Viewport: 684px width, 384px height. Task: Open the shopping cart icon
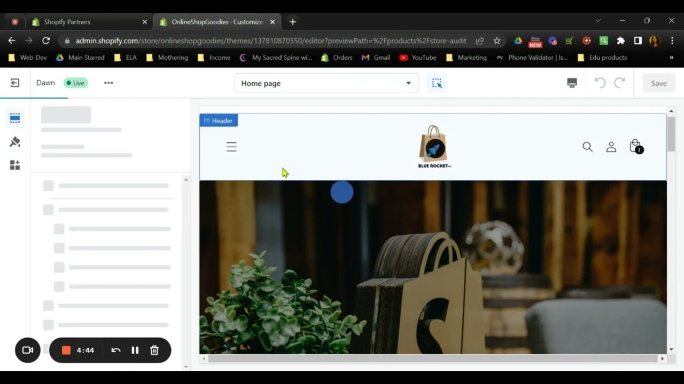point(636,147)
